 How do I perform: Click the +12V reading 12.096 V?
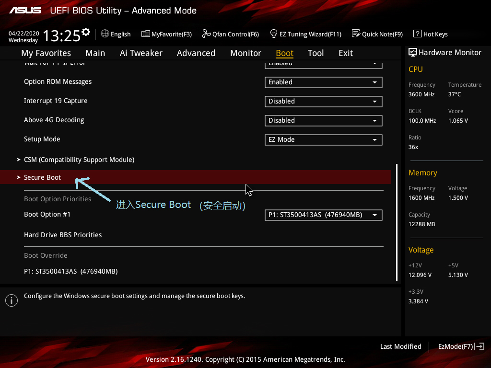point(420,275)
